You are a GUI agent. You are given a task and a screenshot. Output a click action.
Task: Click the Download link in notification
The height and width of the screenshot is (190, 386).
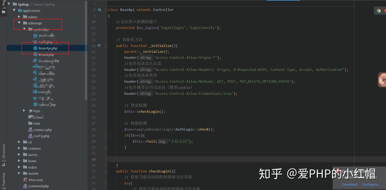pyautogui.click(x=350, y=184)
